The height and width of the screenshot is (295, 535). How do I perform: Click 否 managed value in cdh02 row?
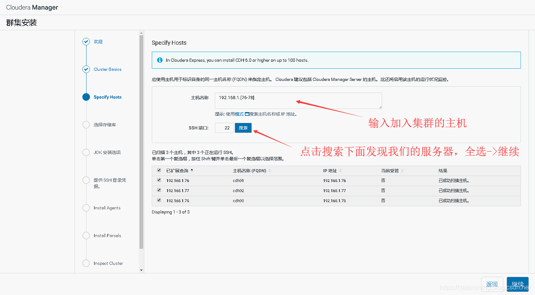pyautogui.click(x=383, y=191)
